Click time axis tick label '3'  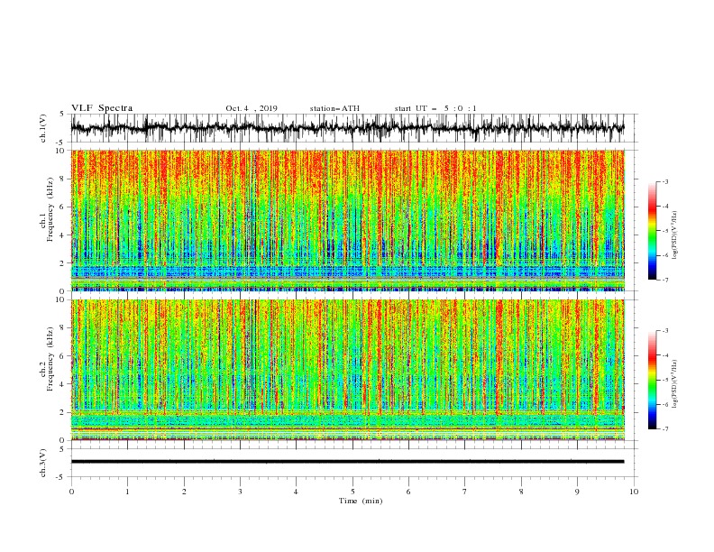pyautogui.click(x=240, y=492)
